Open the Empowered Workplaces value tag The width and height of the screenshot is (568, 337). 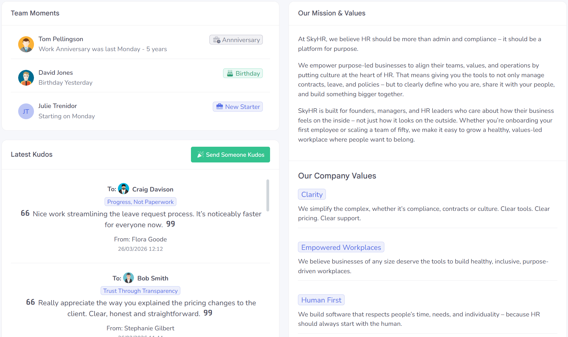click(341, 247)
